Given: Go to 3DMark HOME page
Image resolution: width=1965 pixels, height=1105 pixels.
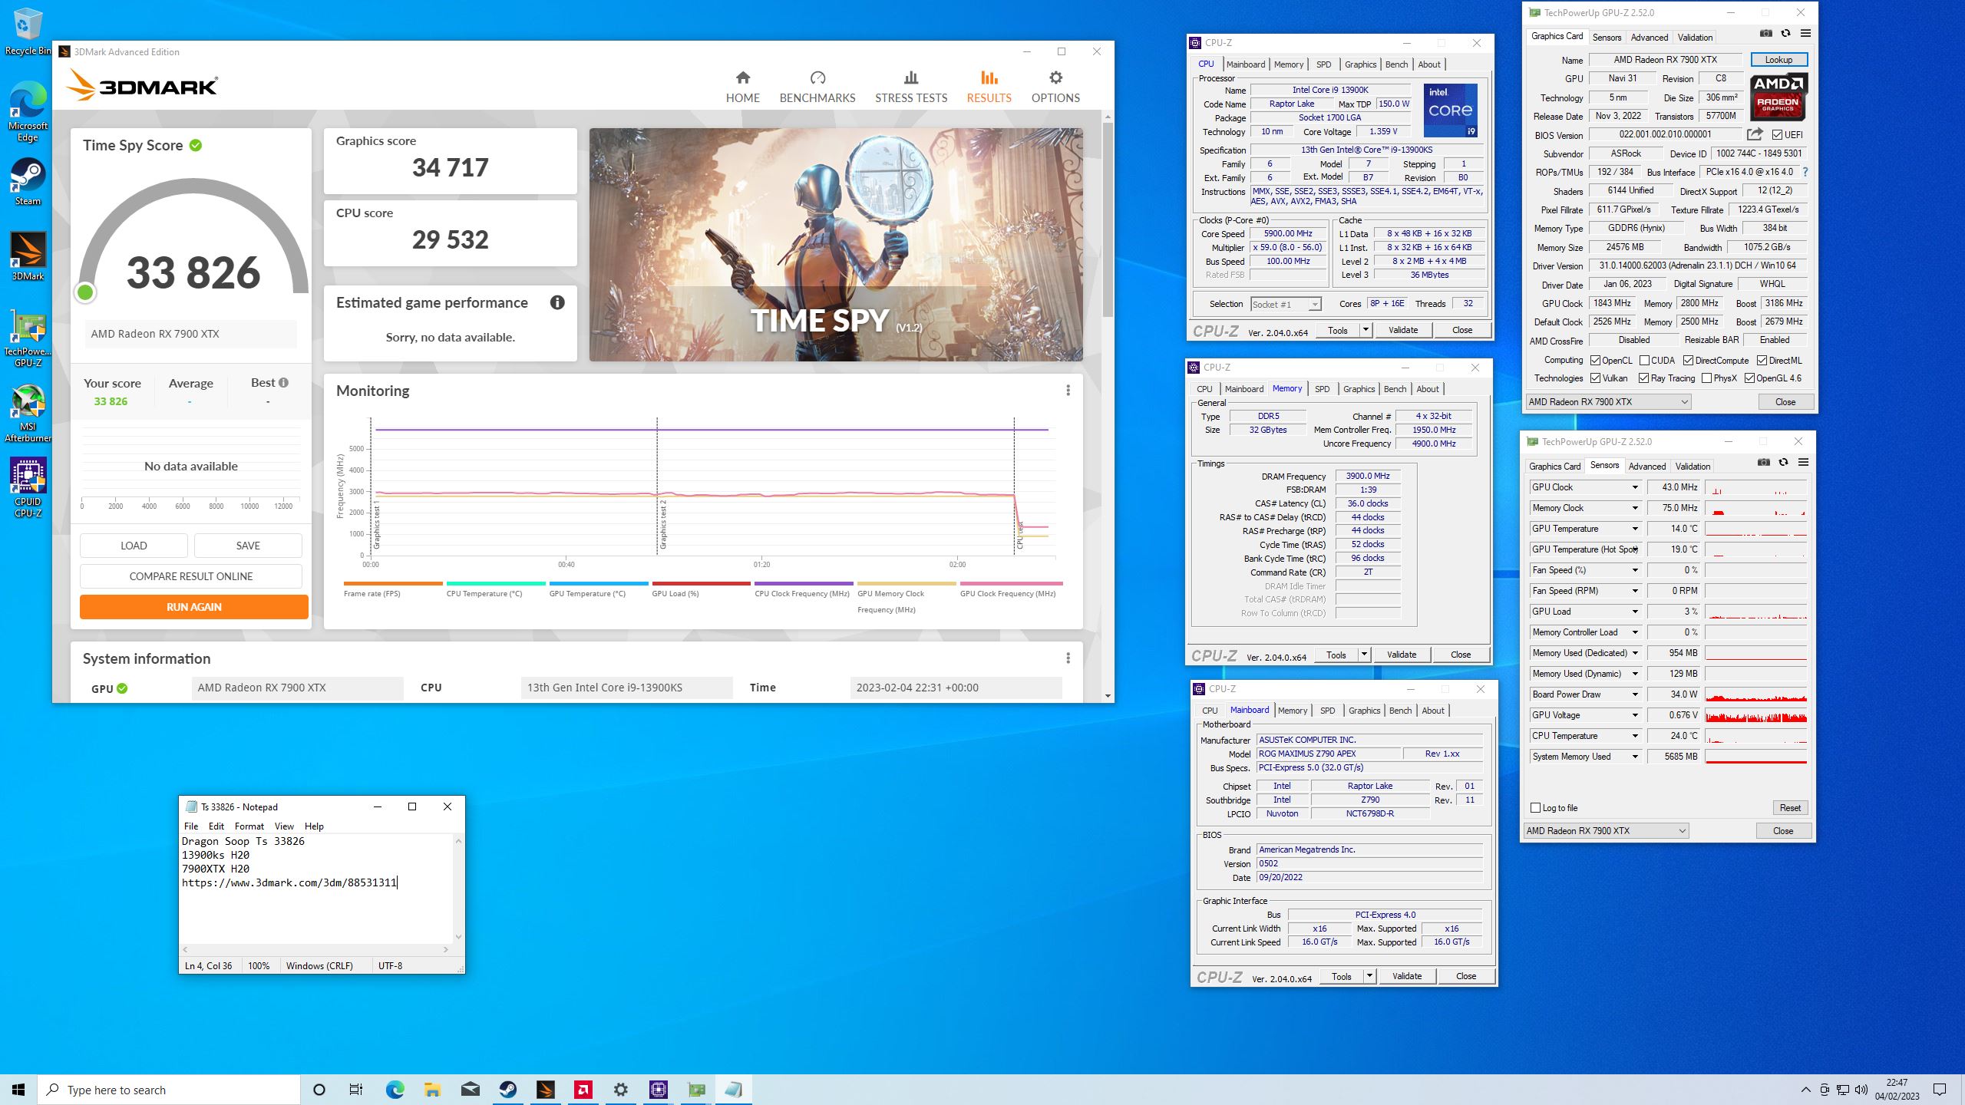Looking at the screenshot, I should pyautogui.click(x=742, y=87).
